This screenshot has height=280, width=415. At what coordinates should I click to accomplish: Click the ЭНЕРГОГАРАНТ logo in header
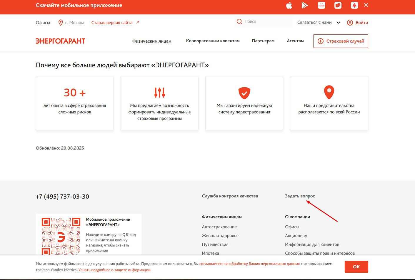(x=60, y=41)
